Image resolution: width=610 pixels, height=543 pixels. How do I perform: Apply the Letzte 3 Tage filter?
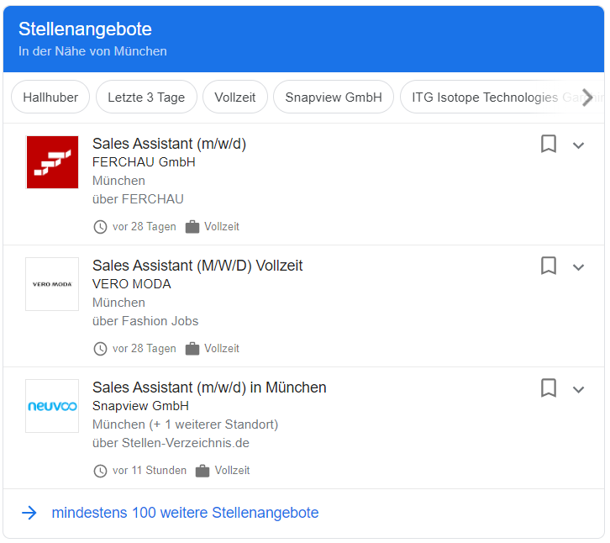146,97
